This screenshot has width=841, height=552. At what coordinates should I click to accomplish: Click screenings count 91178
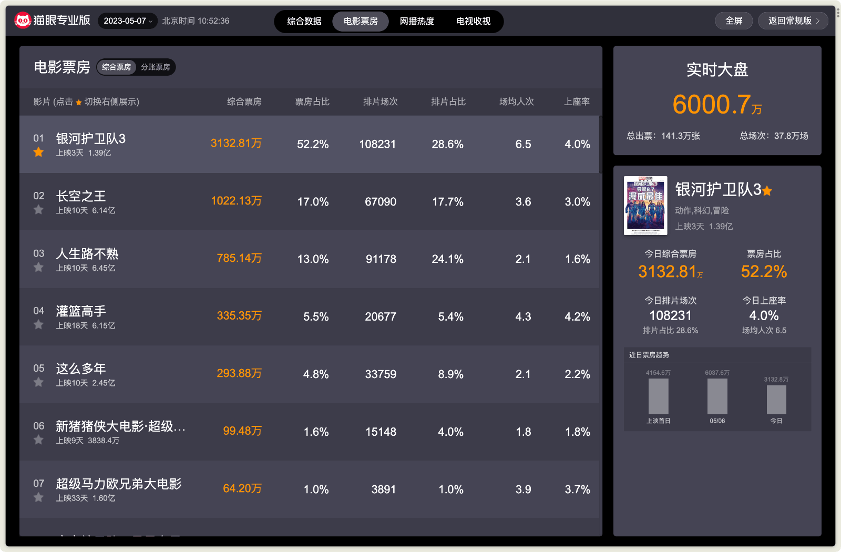click(x=381, y=259)
